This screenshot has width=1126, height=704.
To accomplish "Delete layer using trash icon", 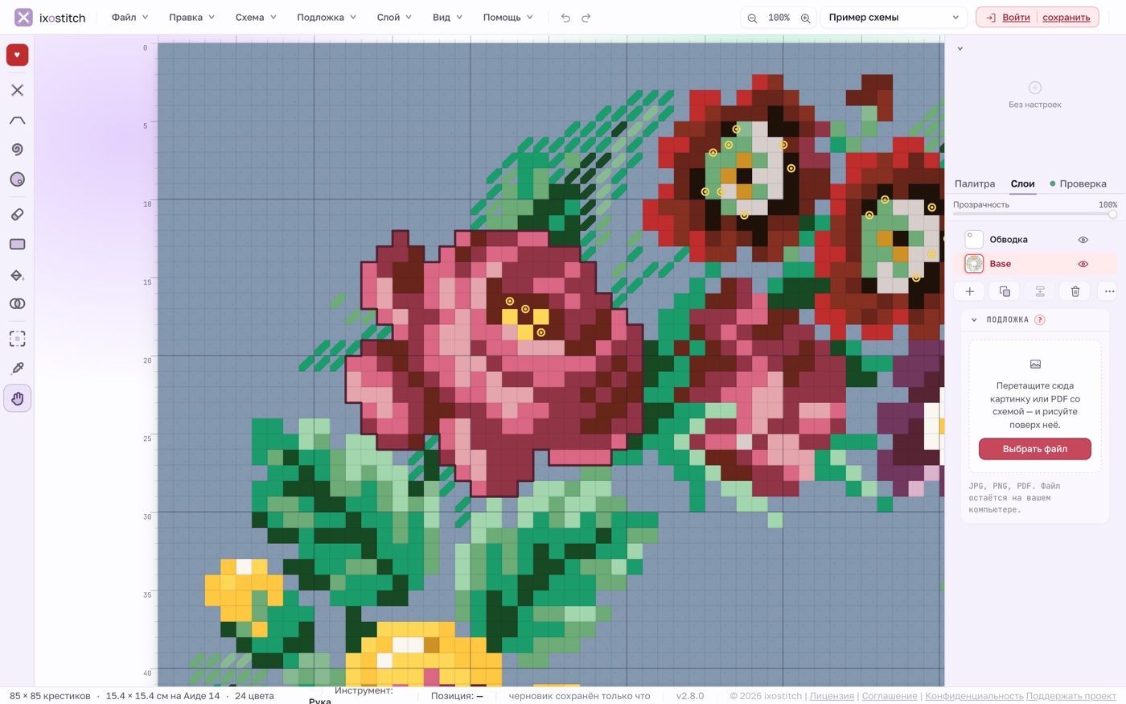I will pos(1075,291).
